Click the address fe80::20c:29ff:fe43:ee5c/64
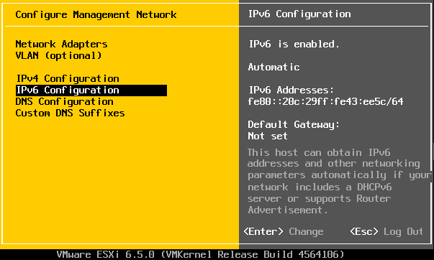 (x=325, y=101)
